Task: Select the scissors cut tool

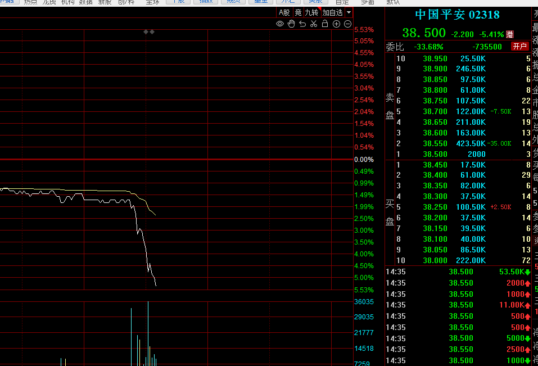Action: (x=314, y=24)
